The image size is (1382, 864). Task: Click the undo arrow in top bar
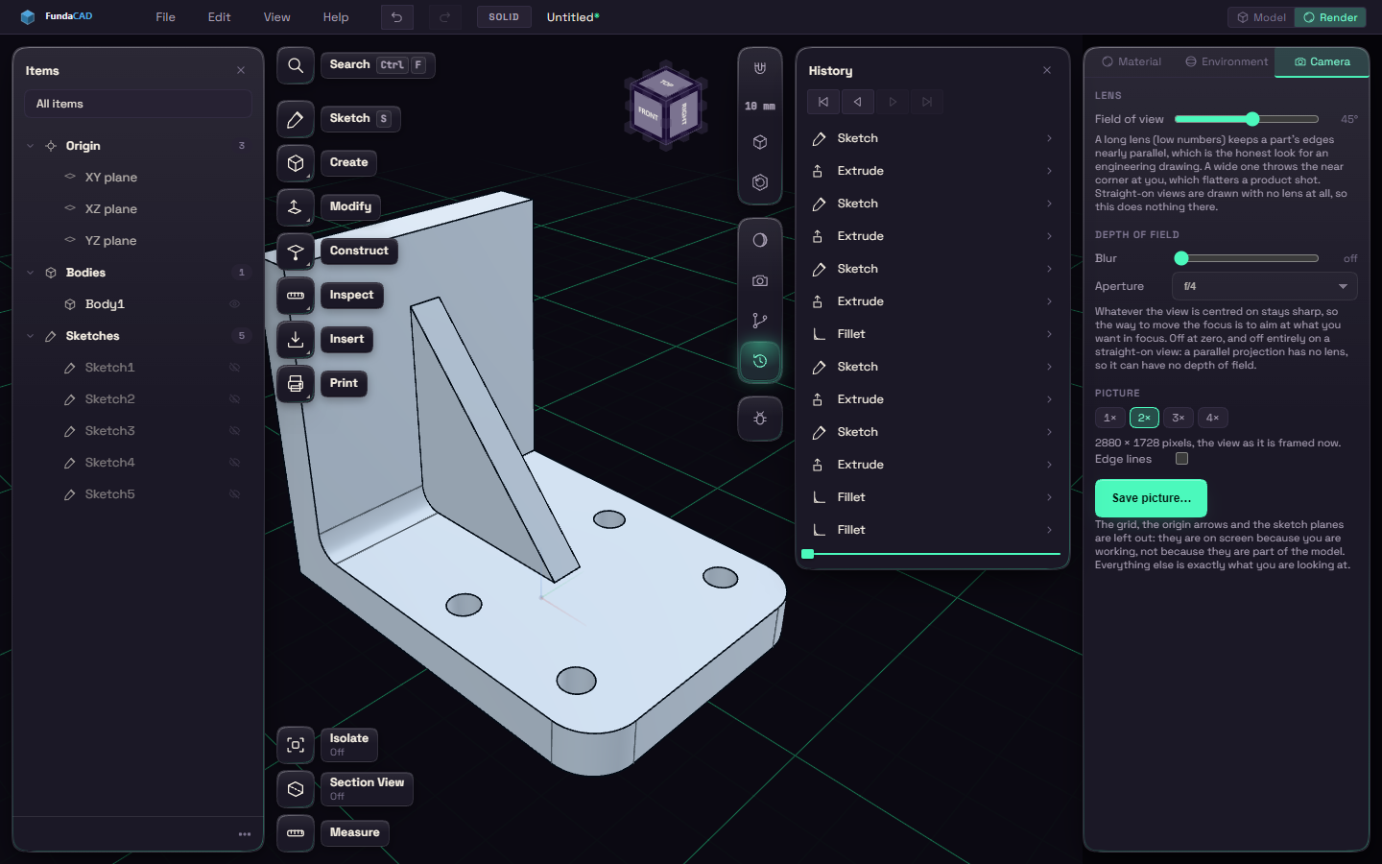coord(396,17)
